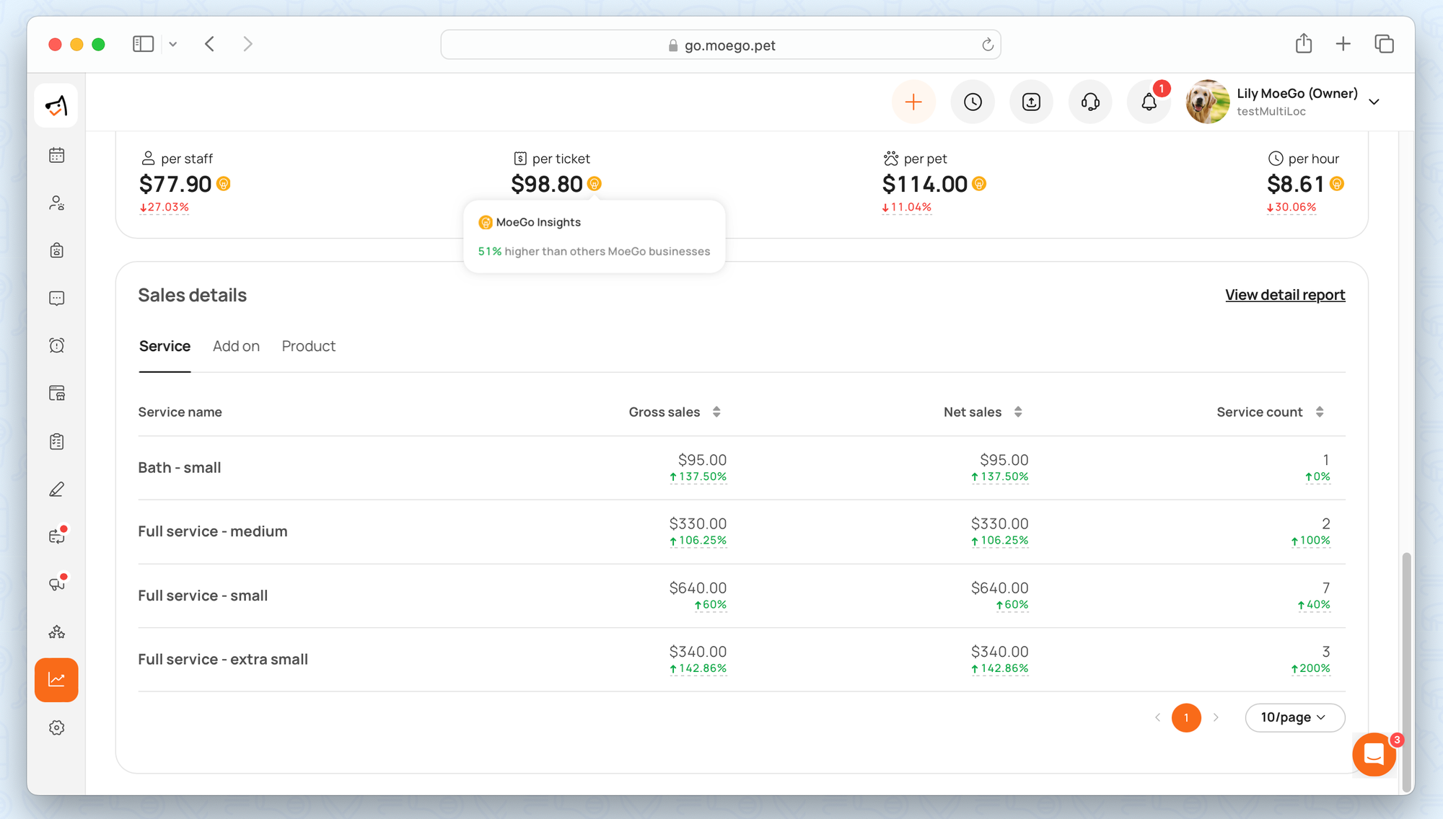Click the orange plus create button

[x=913, y=102]
